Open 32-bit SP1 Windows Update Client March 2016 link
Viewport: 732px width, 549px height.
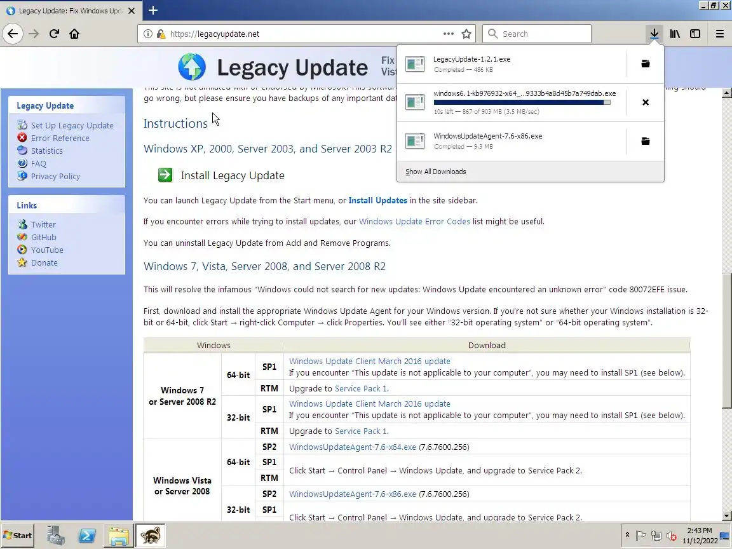[x=369, y=404]
